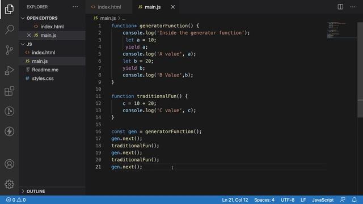This screenshot has height=204, width=363.
Task: Click the 'Inside the generator function' string
Action: pos(200,33)
